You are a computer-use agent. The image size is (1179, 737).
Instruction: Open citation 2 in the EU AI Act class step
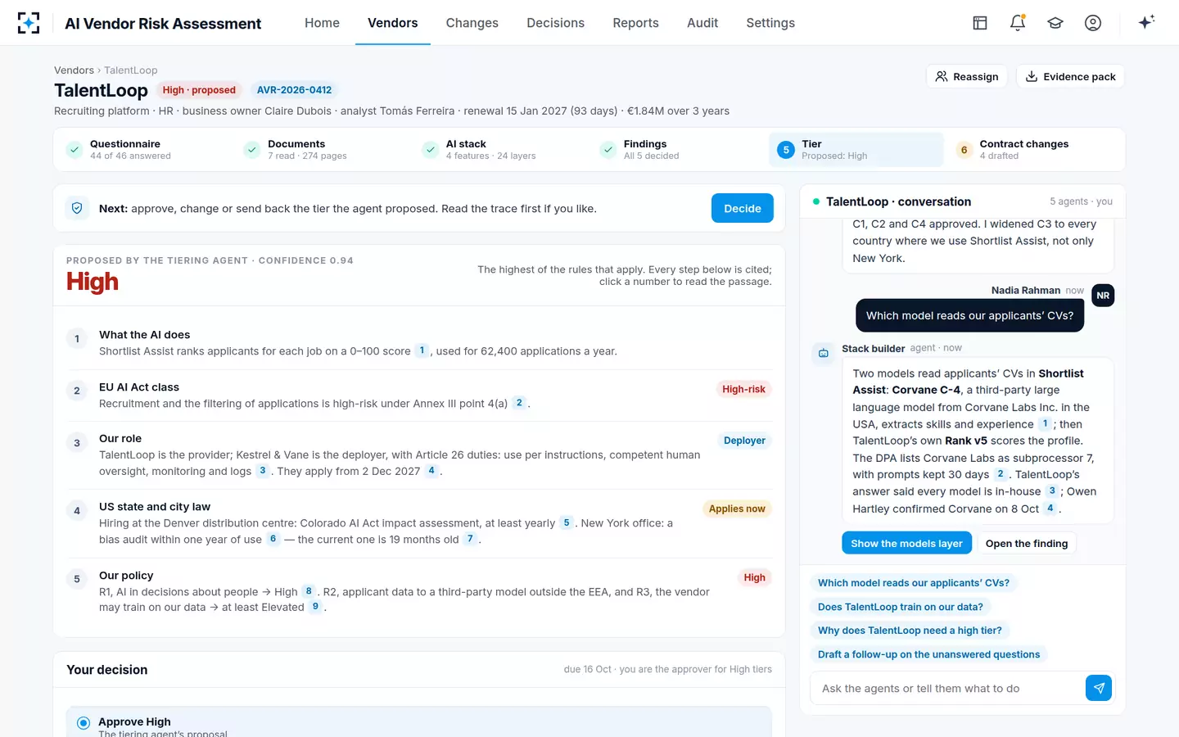tap(519, 403)
